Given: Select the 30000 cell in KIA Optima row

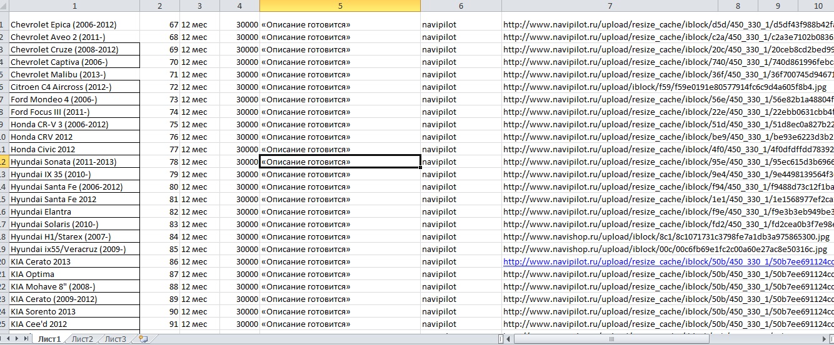Looking at the screenshot, I should point(239,274).
